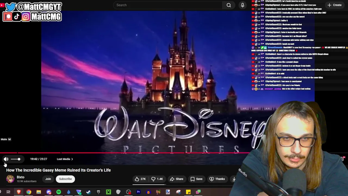The width and height of the screenshot is (348, 196).
Task: Open the Lost Media chapter list
Action: pyautogui.click(x=65, y=159)
